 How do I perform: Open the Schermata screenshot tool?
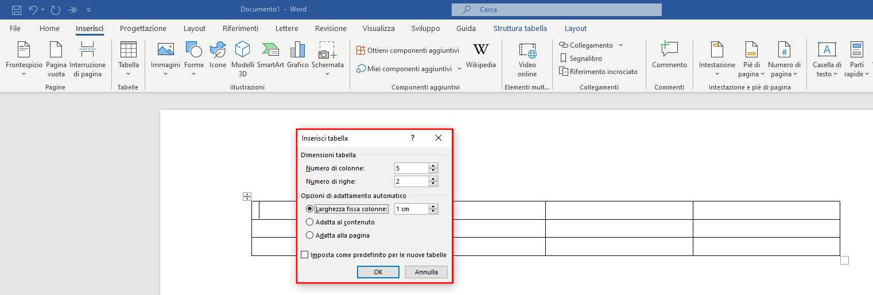(328, 60)
